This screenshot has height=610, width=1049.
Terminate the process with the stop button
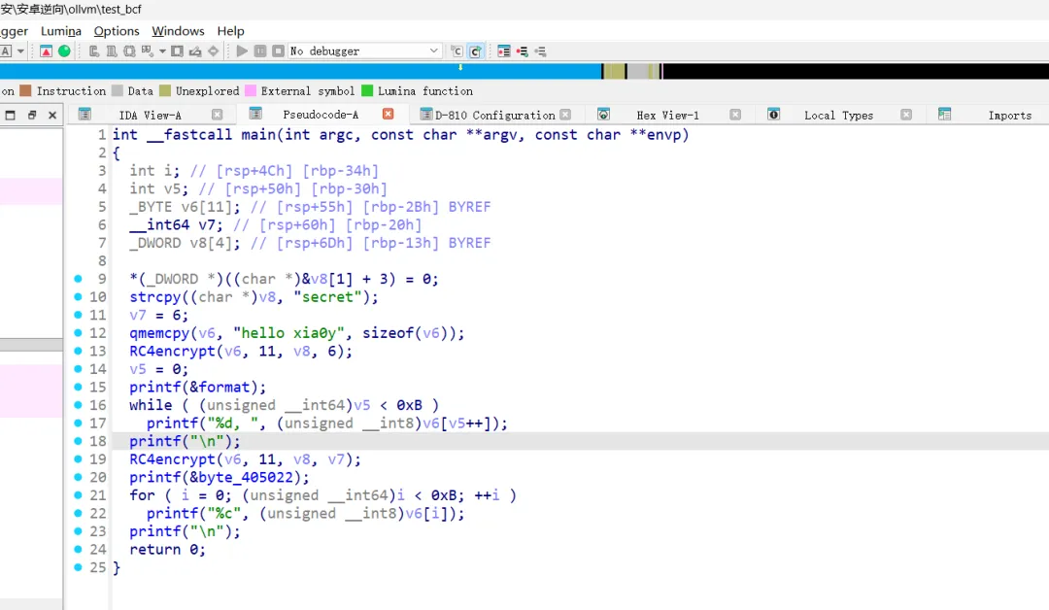(x=279, y=51)
